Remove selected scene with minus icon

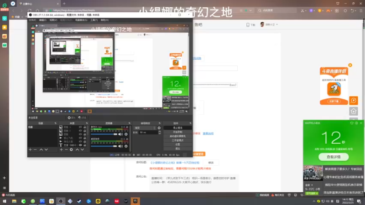click(x=35, y=150)
